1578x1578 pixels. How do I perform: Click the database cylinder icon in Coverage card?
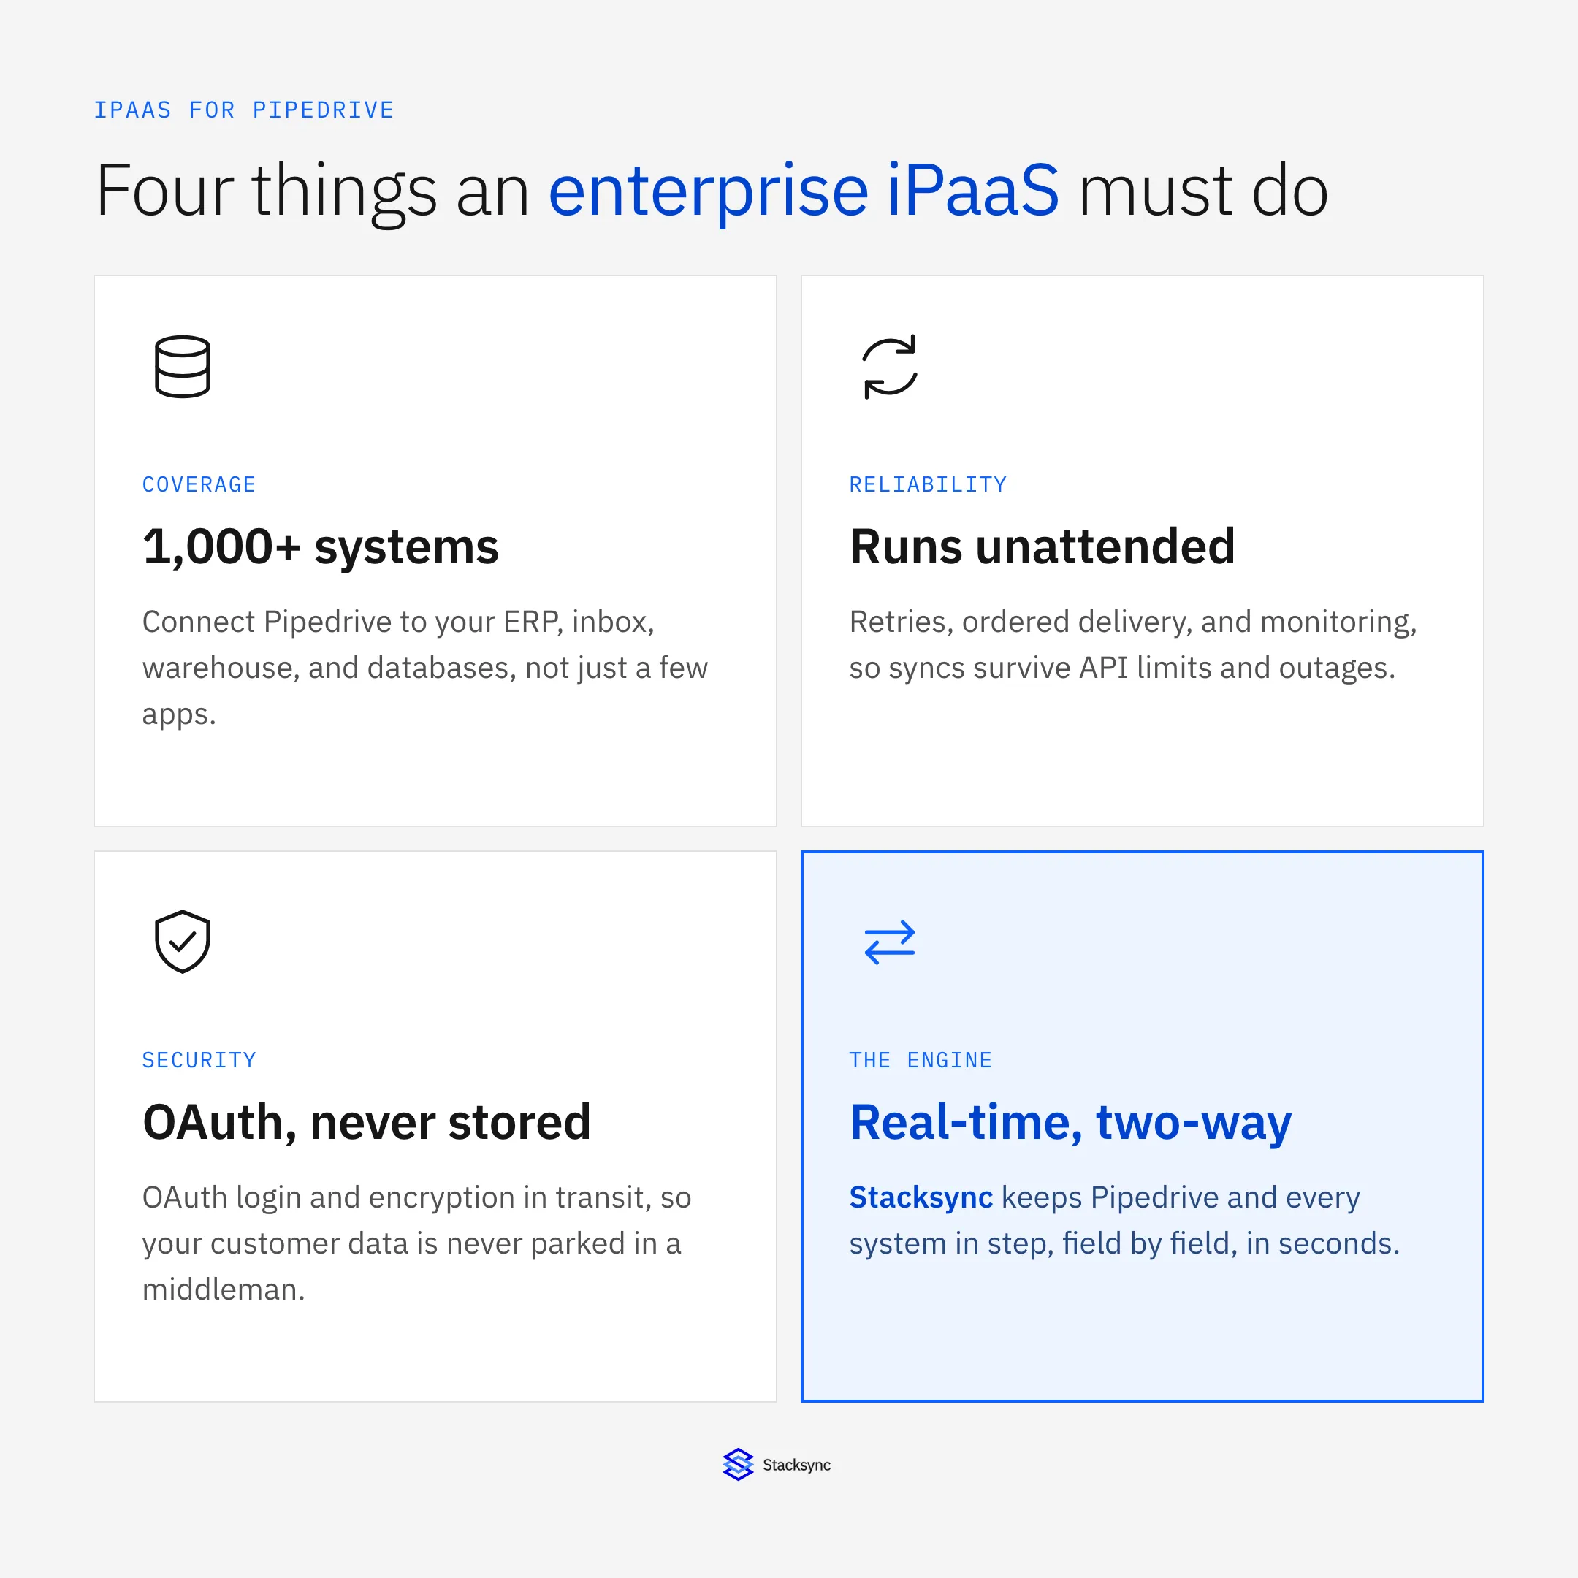coord(182,367)
